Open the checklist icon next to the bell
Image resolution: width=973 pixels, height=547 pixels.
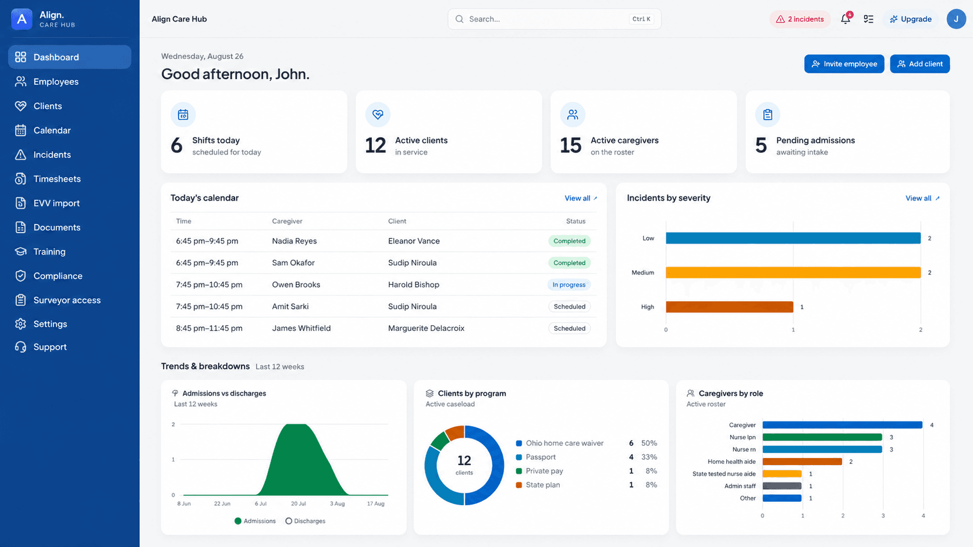click(868, 19)
